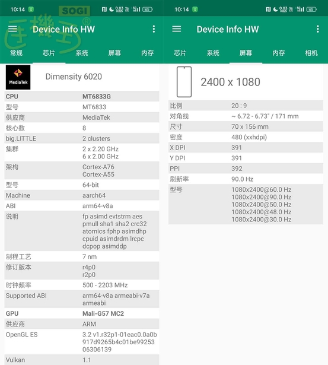Tap 架构 row with Cortex-A76

pyautogui.click(x=82, y=170)
